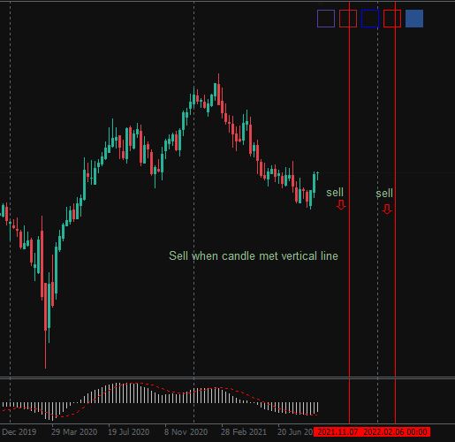Viewport: 455px width, 442px height.
Task: Click red-outlined square crossed by 2021.11.07 line
Action: pyautogui.click(x=348, y=19)
